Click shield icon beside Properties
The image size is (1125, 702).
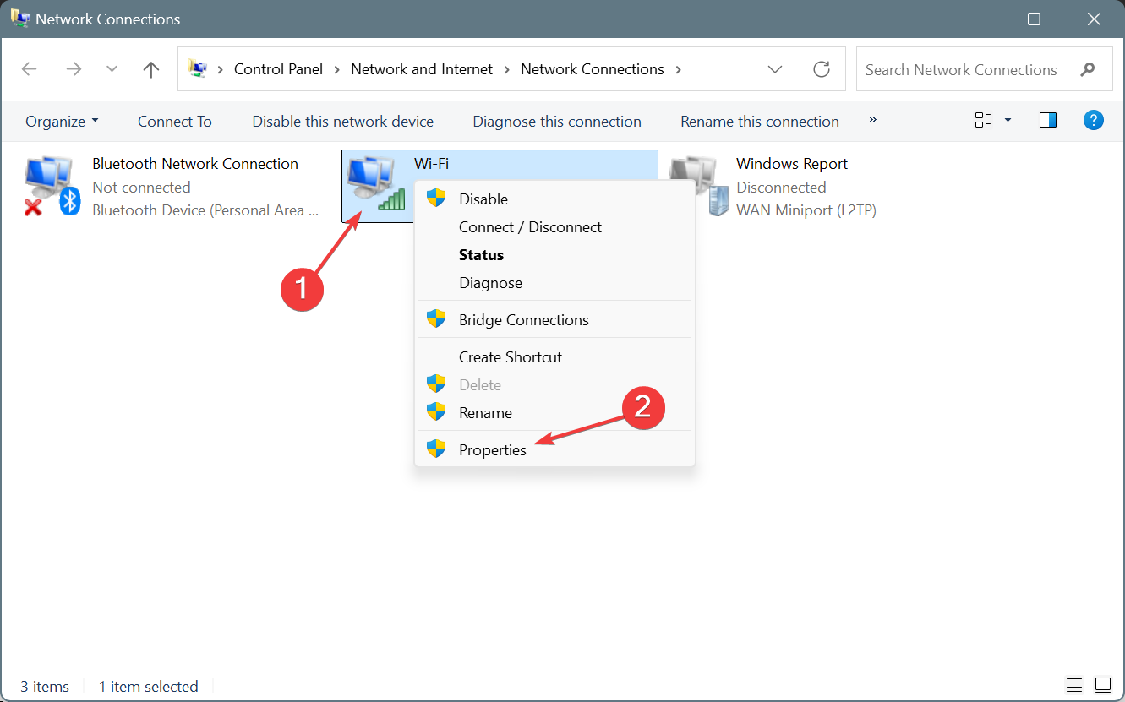436,449
